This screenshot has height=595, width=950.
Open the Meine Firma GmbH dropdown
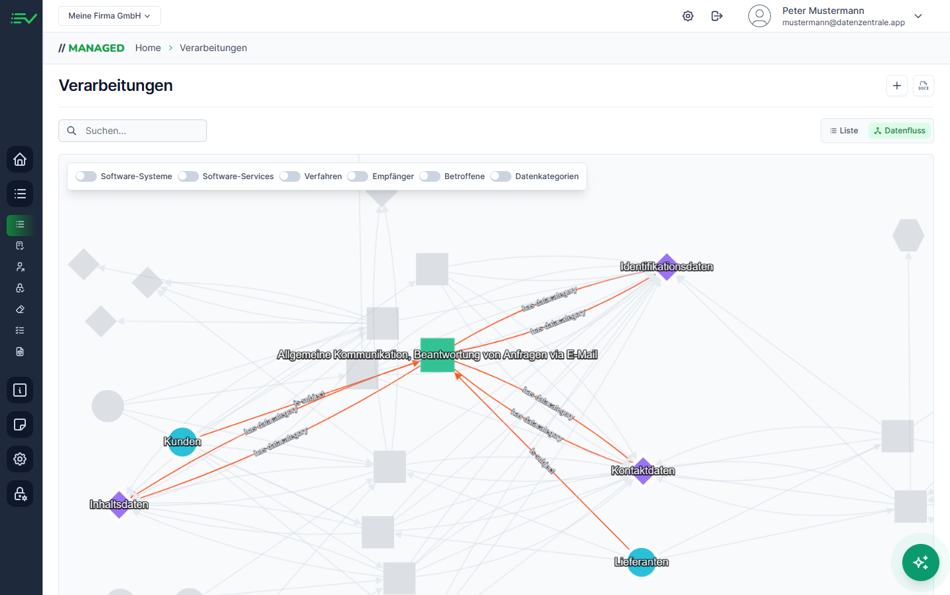[x=109, y=15]
